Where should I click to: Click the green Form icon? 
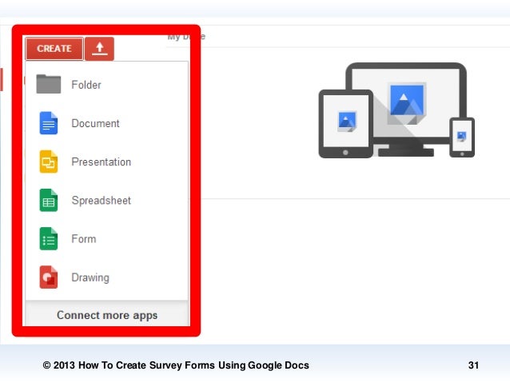pyautogui.click(x=49, y=238)
